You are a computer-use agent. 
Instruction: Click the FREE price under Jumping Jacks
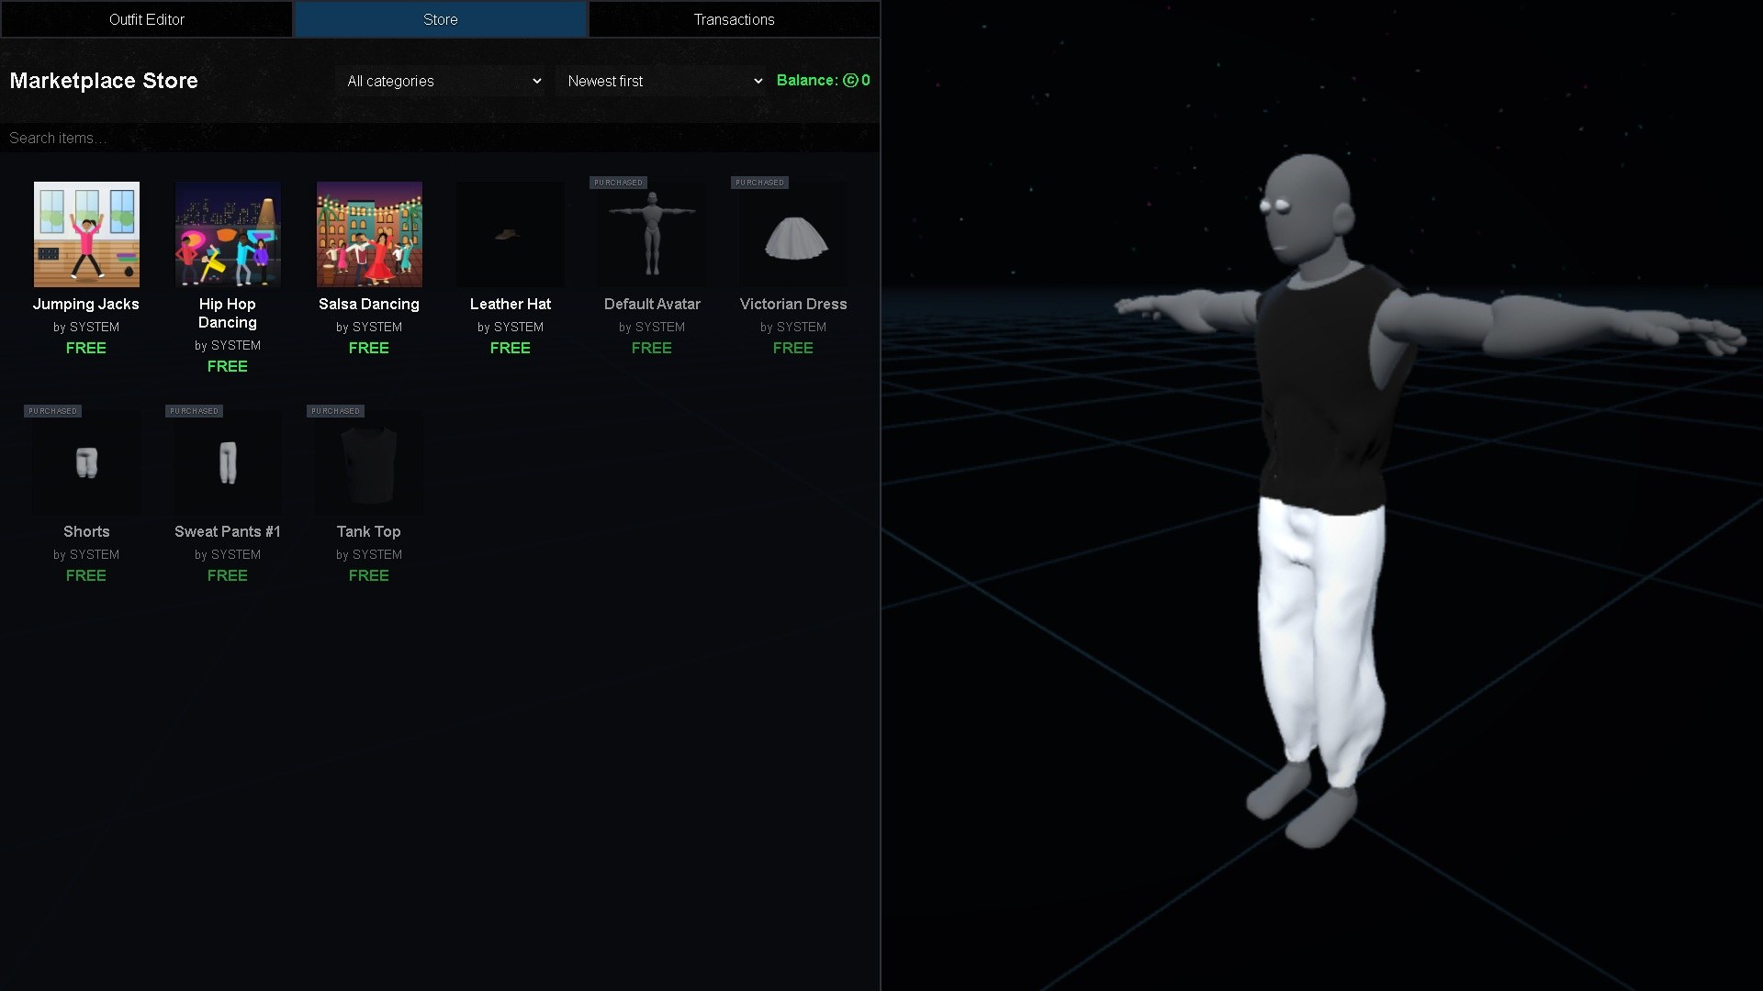(86, 348)
